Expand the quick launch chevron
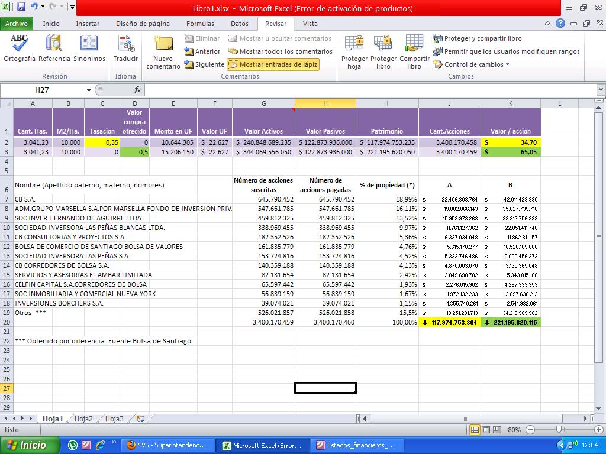Image resolution: width=606 pixels, height=454 pixels. coord(114,442)
